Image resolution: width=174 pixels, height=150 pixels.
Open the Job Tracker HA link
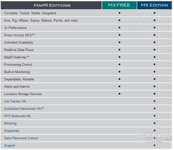tap(15, 101)
